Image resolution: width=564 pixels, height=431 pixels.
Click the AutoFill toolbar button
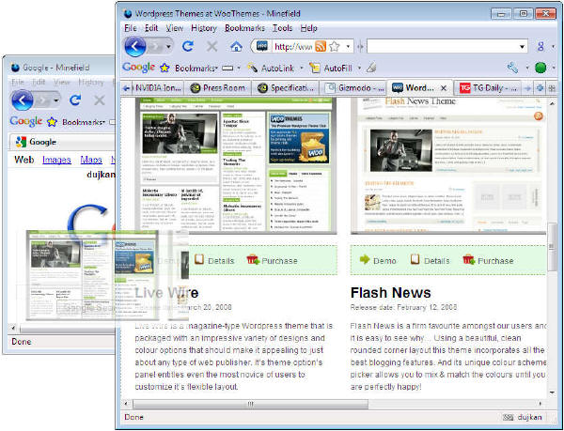331,68
